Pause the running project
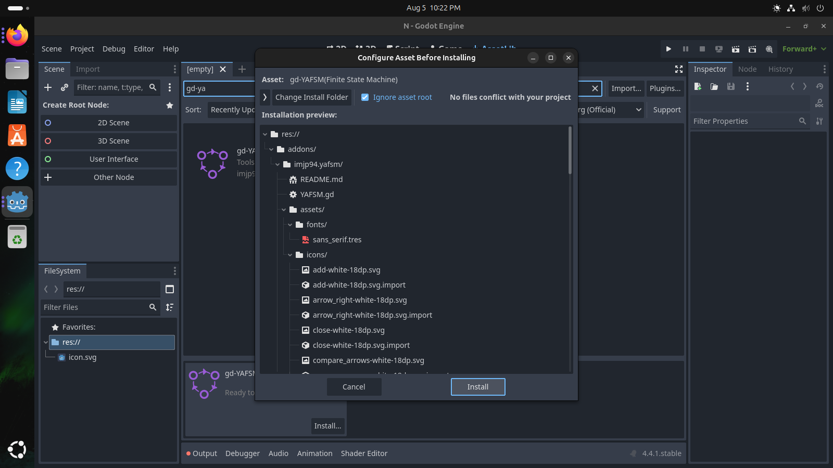This screenshot has height=468, width=833. coord(685,49)
